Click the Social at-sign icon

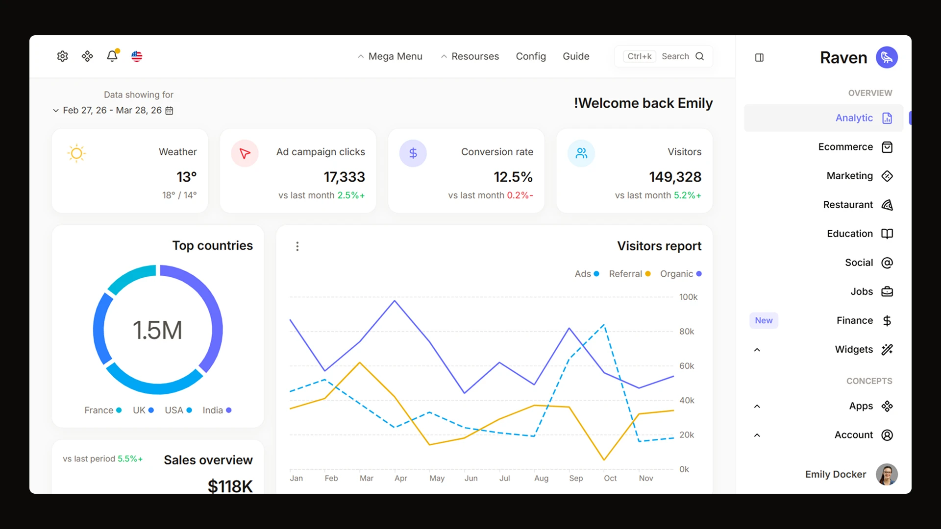(887, 263)
